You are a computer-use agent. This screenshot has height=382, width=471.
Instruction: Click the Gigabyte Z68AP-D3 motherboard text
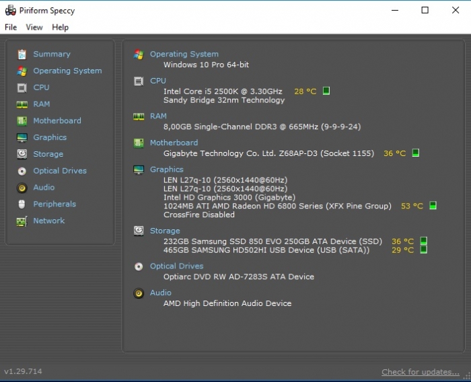point(268,153)
